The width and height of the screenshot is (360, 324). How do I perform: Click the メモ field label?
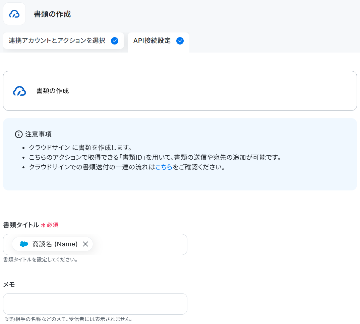9,285
